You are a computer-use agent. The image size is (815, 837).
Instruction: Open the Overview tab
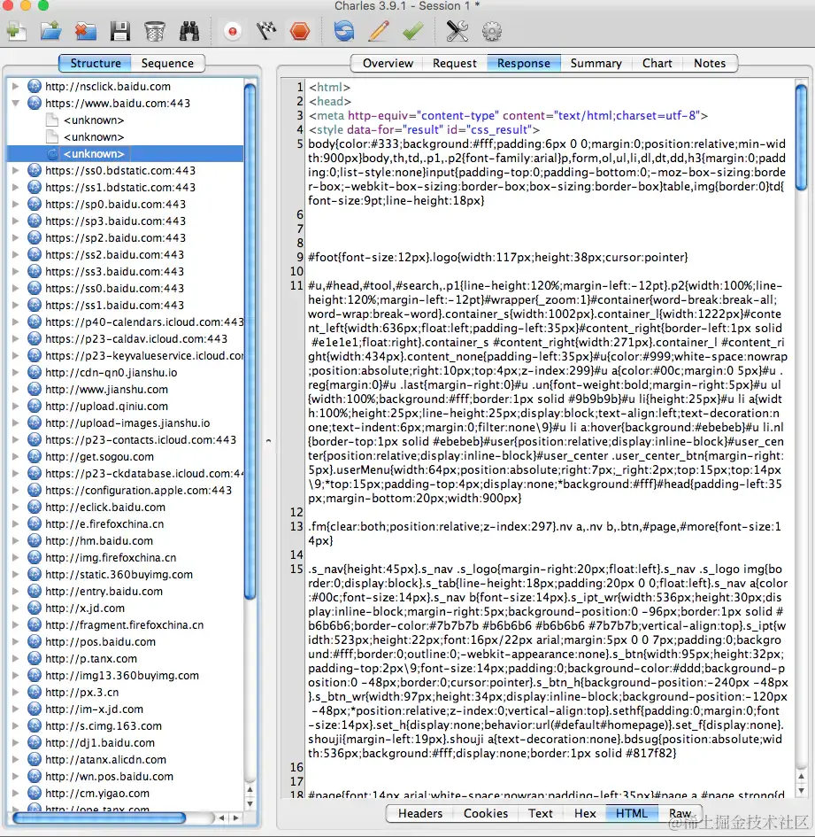point(388,63)
